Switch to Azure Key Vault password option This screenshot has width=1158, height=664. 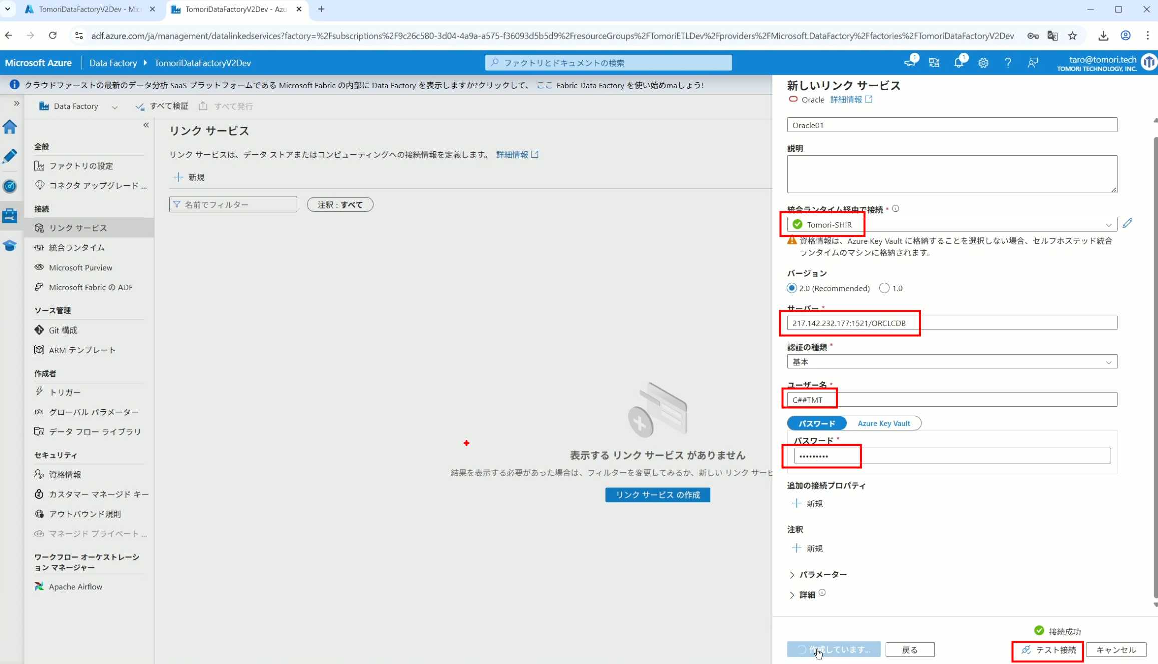pos(883,423)
